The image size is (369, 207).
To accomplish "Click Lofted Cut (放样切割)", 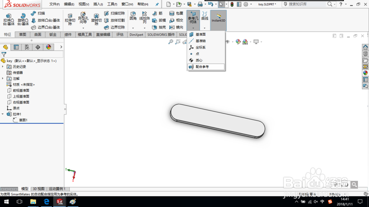I will [114, 20].
